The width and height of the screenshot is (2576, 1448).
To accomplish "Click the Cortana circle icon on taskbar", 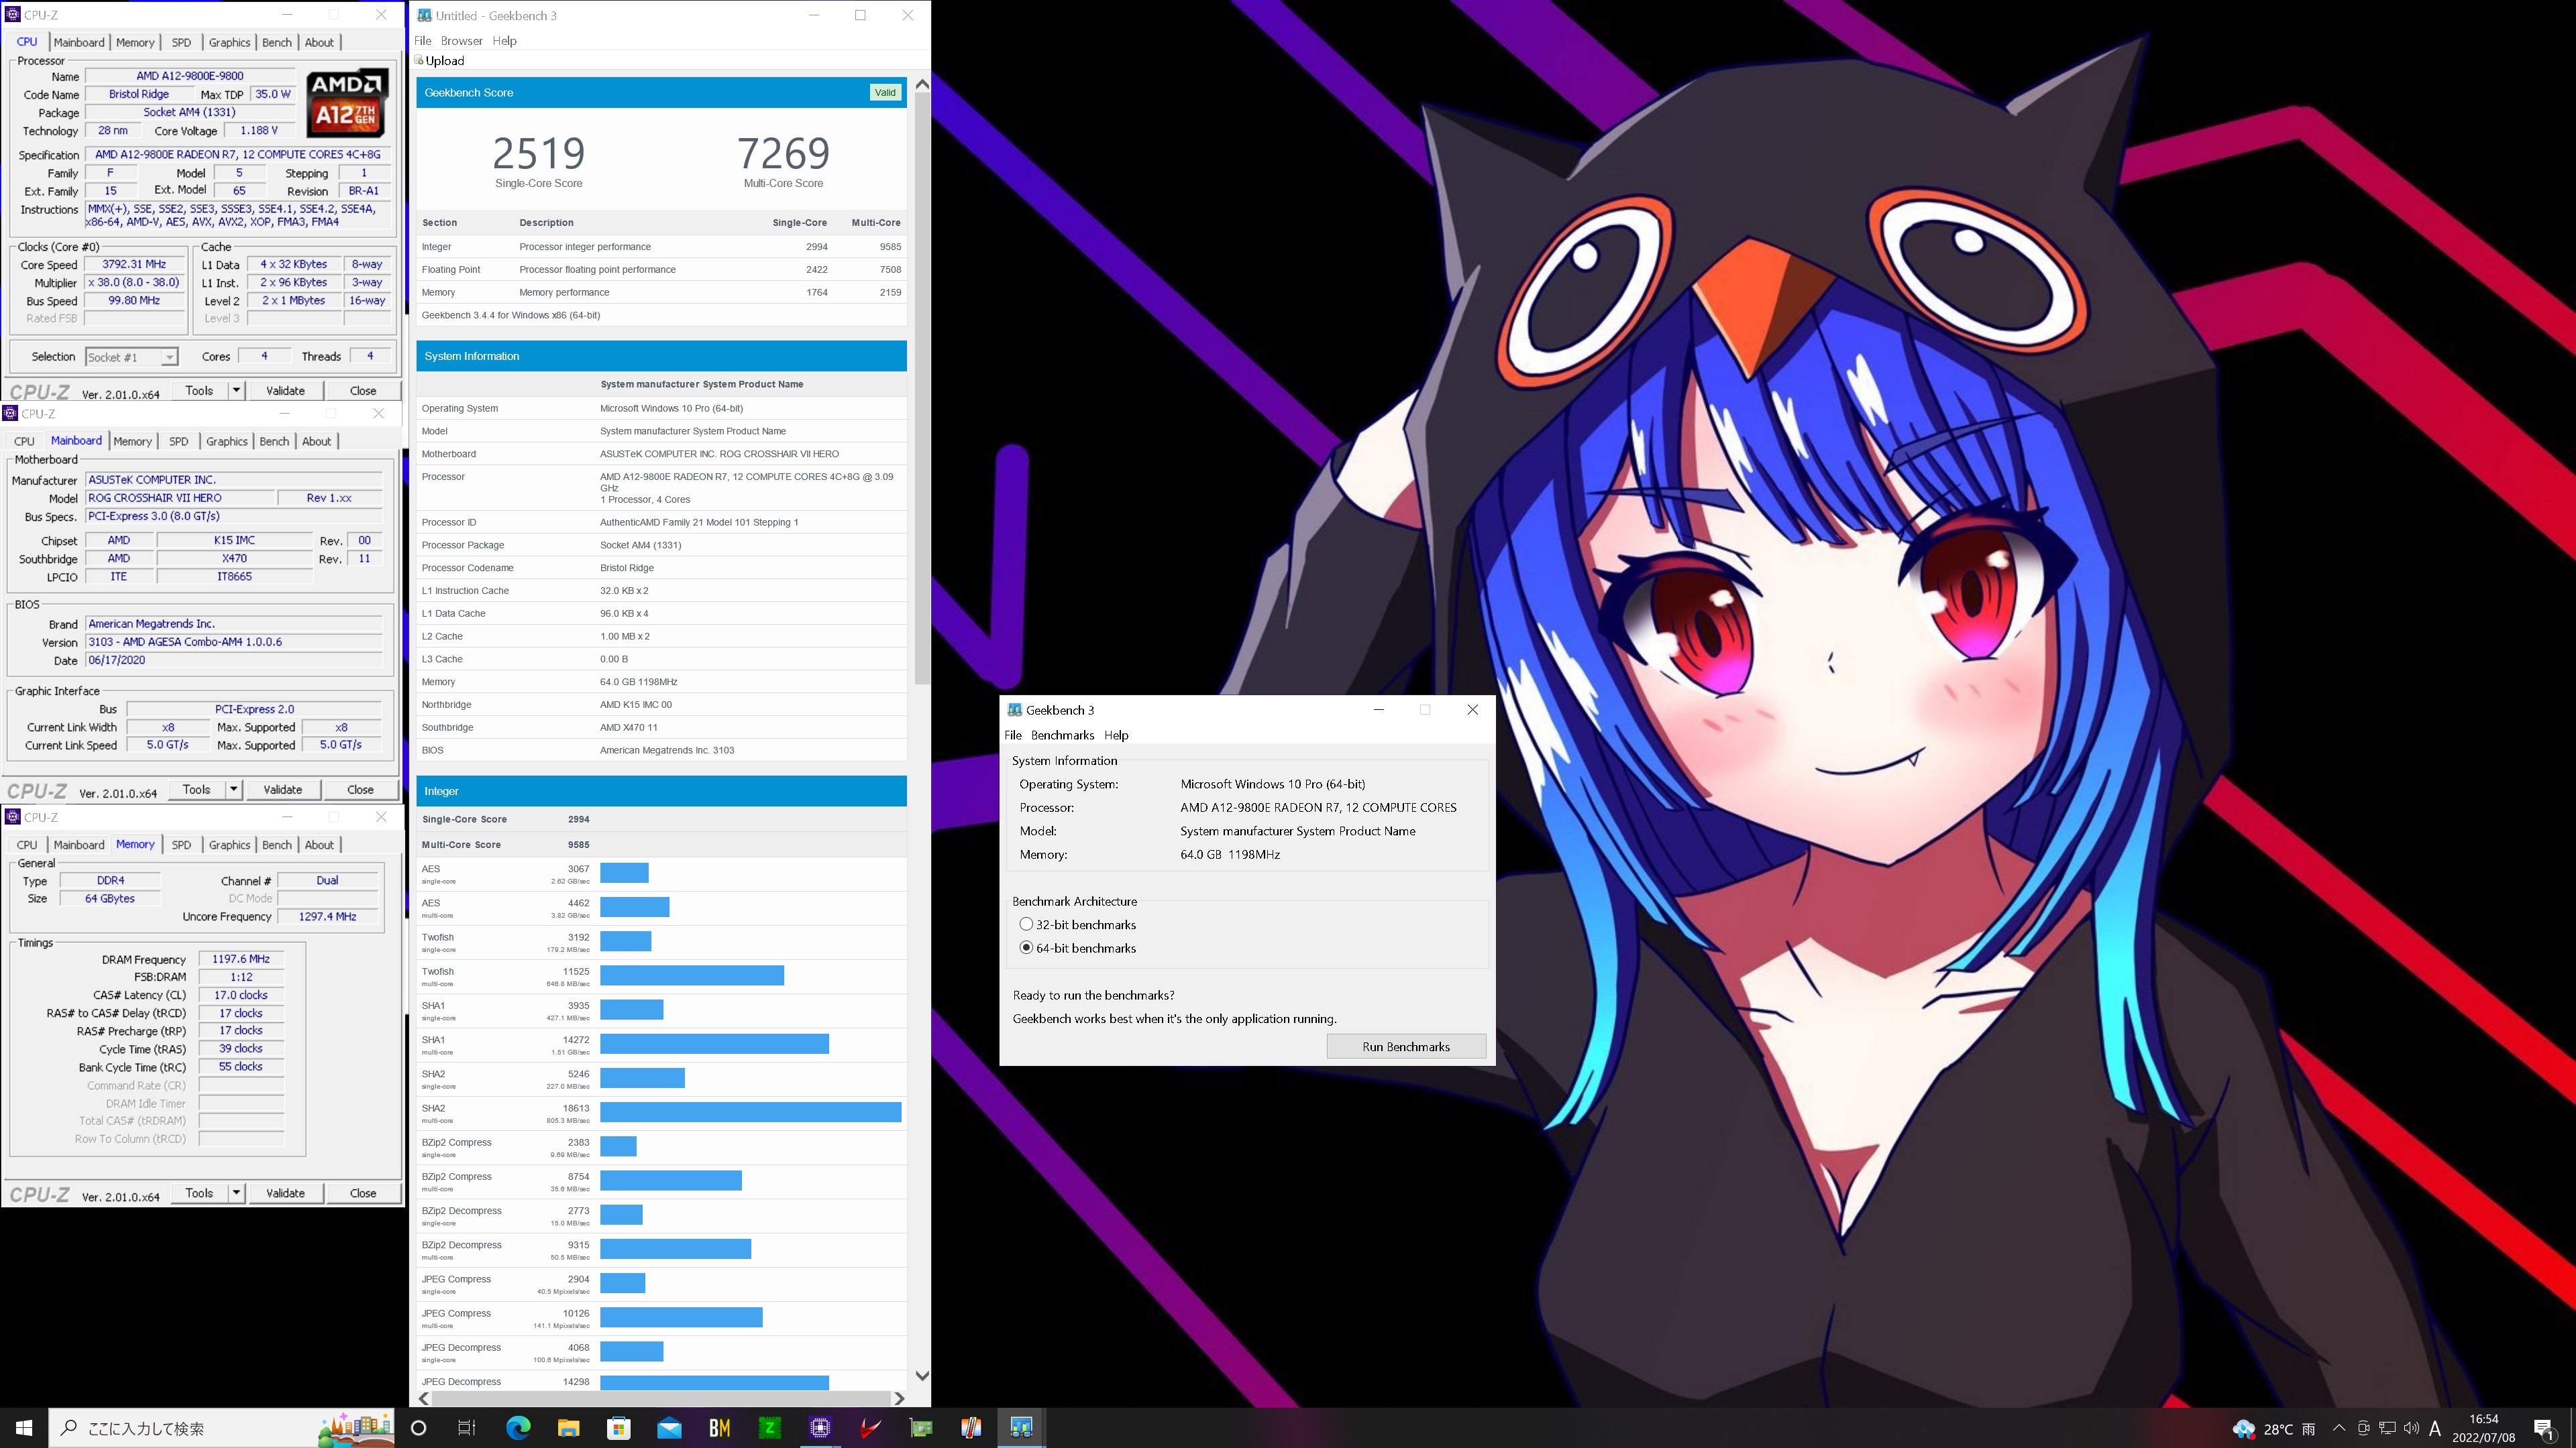I will tap(419, 1428).
